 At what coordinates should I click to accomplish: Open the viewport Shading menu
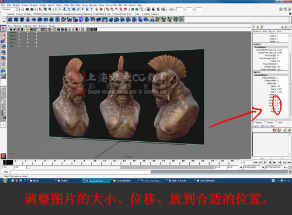(18, 26)
